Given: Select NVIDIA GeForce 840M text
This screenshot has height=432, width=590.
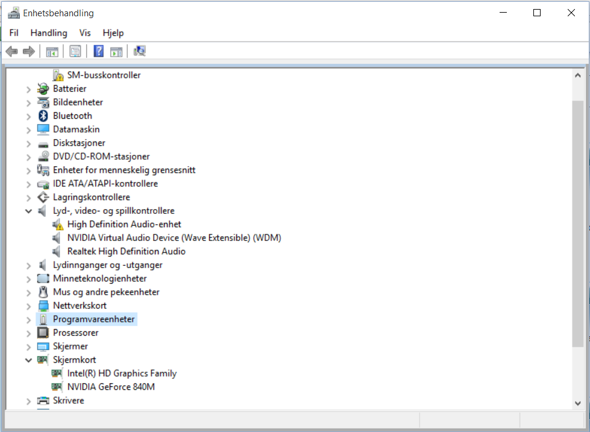Looking at the screenshot, I should [x=111, y=387].
